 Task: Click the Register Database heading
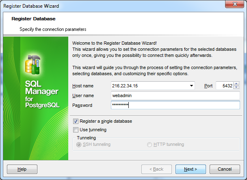click(x=33, y=19)
